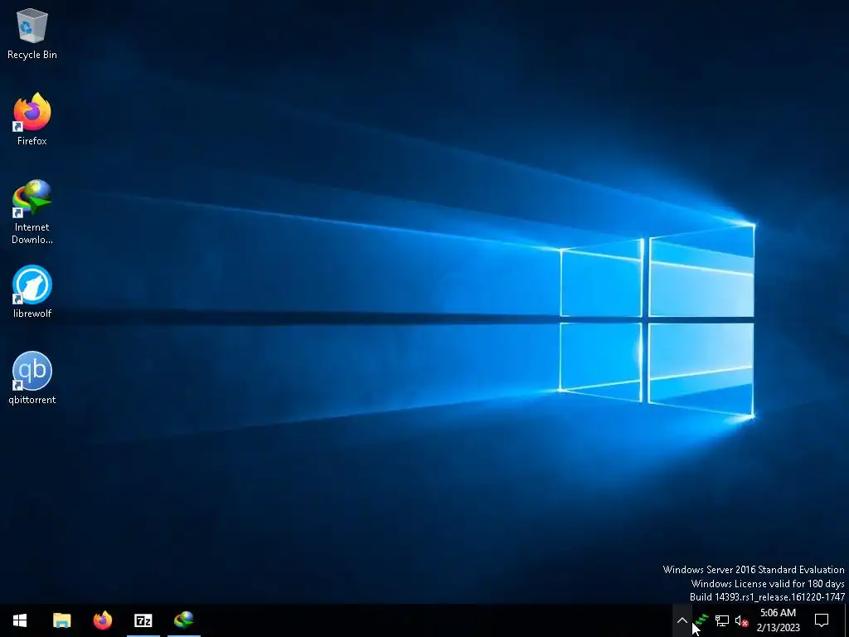Open File Explorer from the taskbar
Image resolution: width=849 pixels, height=637 pixels.
click(61, 620)
